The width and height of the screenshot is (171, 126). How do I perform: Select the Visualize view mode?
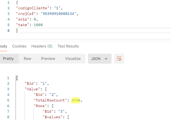click(x=73, y=59)
